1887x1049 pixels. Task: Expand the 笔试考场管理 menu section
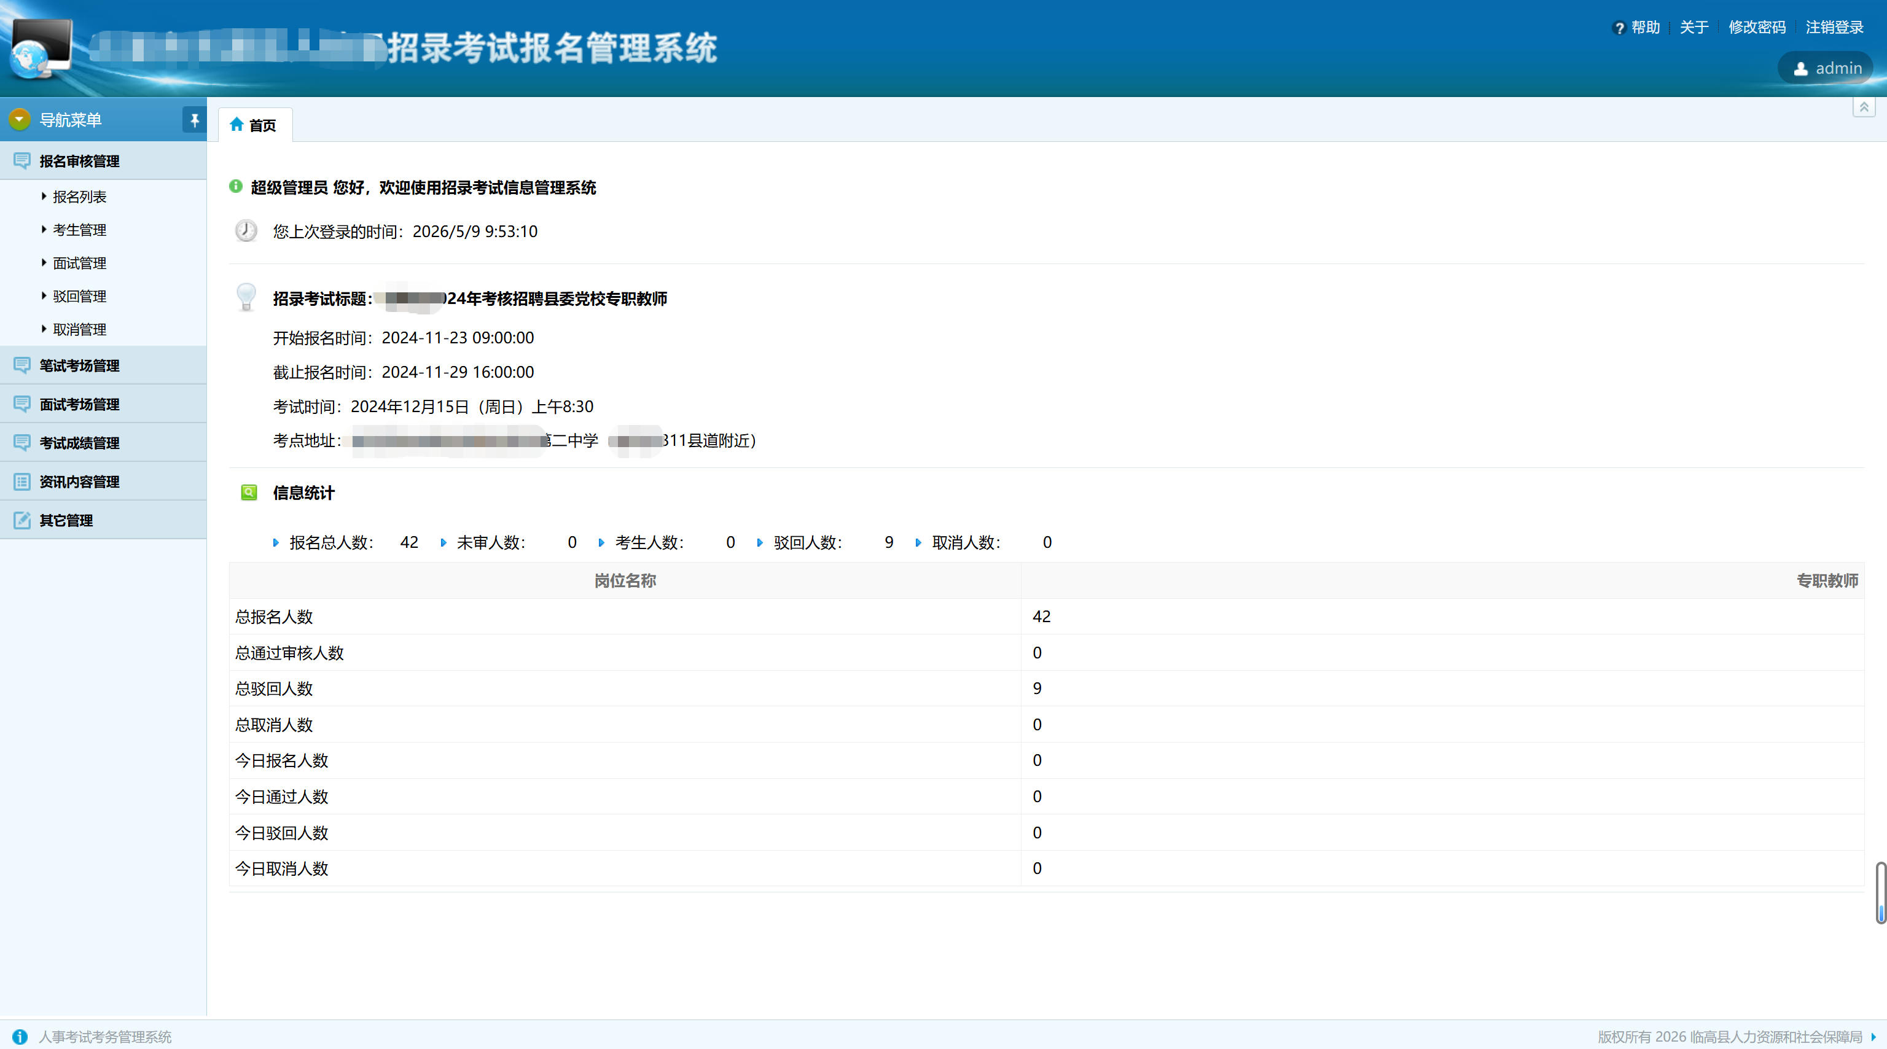(x=103, y=365)
